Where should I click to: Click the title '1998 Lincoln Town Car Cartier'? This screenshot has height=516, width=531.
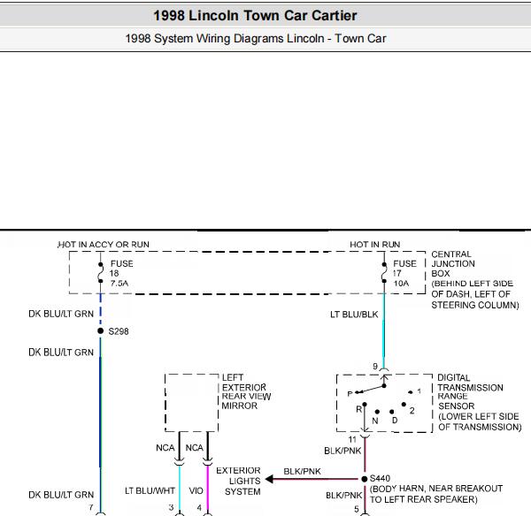(255, 16)
